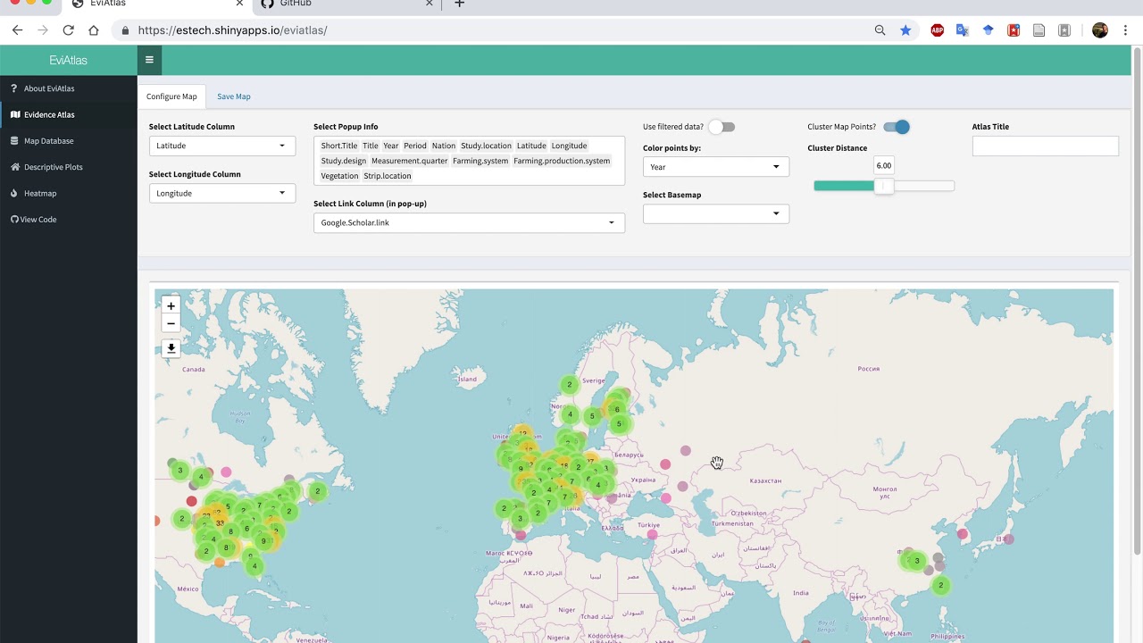Open the Select Link Column dropdown

coord(469,222)
